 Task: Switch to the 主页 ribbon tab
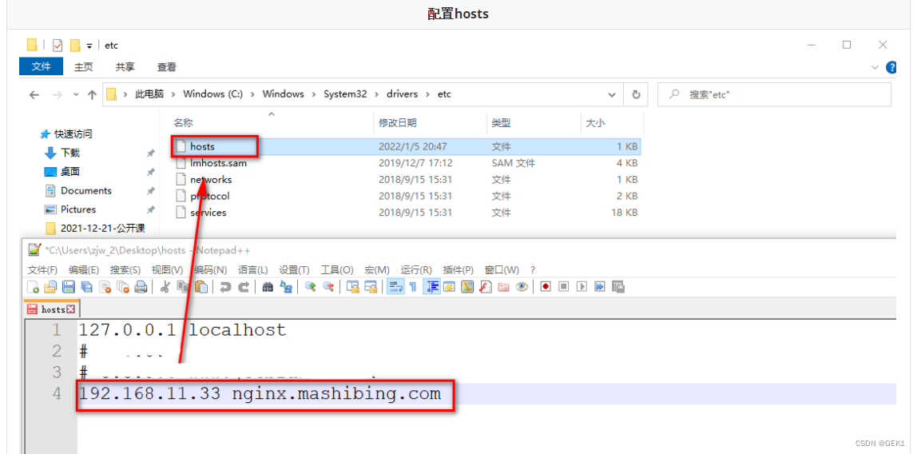coord(83,67)
